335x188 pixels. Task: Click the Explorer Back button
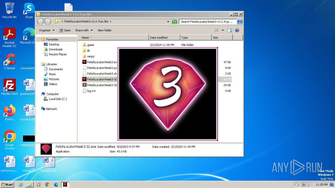click(x=40, y=22)
